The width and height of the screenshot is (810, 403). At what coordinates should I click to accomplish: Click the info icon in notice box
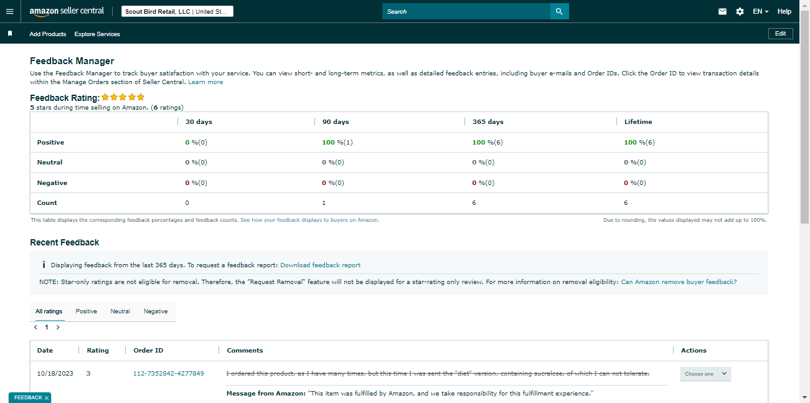[x=44, y=265]
